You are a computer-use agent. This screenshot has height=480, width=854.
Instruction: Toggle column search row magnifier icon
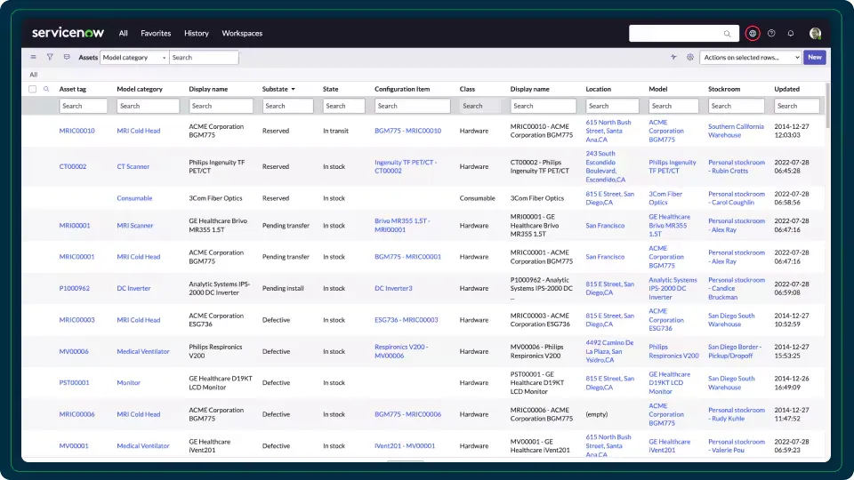pyautogui.click(x=46, y=89)
